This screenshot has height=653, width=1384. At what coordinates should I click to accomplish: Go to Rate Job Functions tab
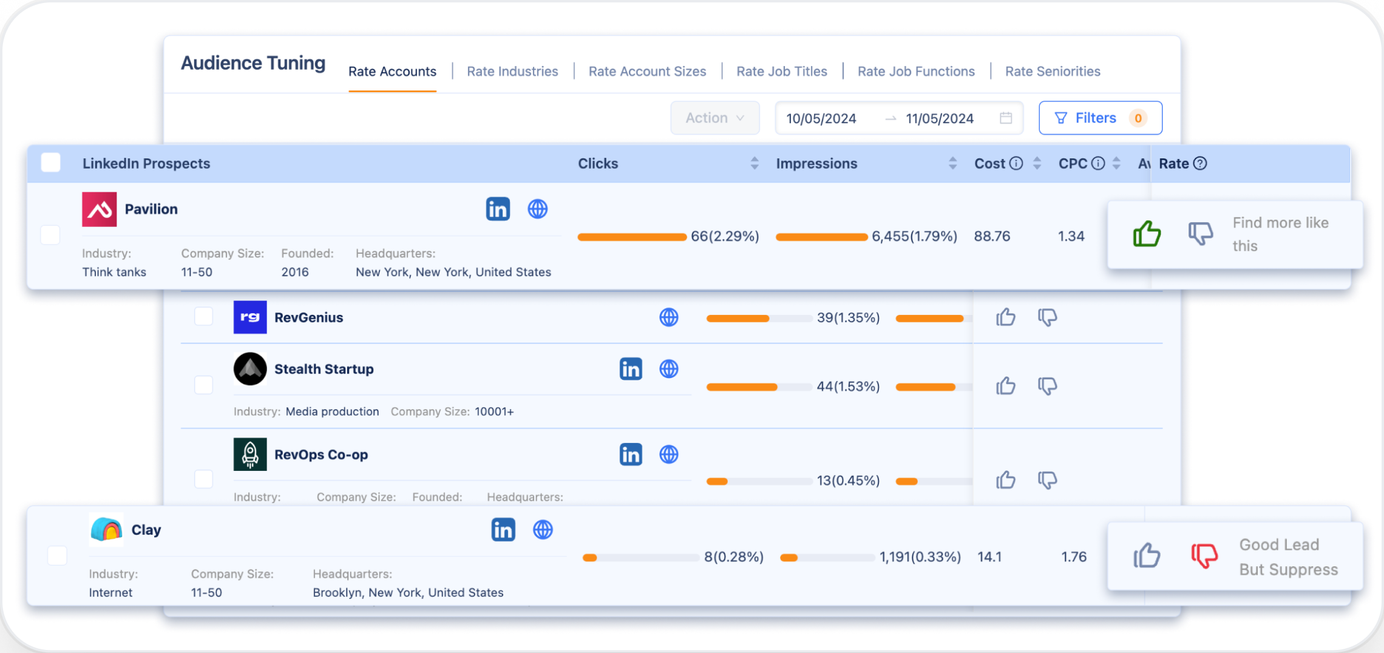click(x=916, y=72)
